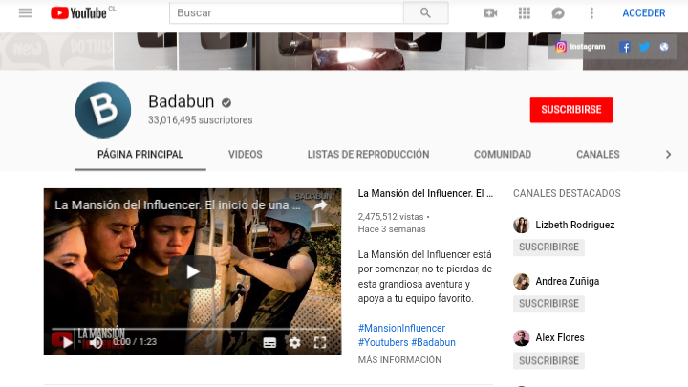The width and height of the screenshot is (688, 387).
Task: Click the YouTube logo
Action: point(82,13)
